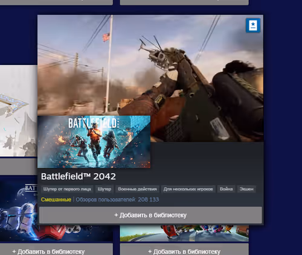The width and height of the screenshot is (302, 255).
Task: View the 208 133 user reviews count
Action: 117,200
